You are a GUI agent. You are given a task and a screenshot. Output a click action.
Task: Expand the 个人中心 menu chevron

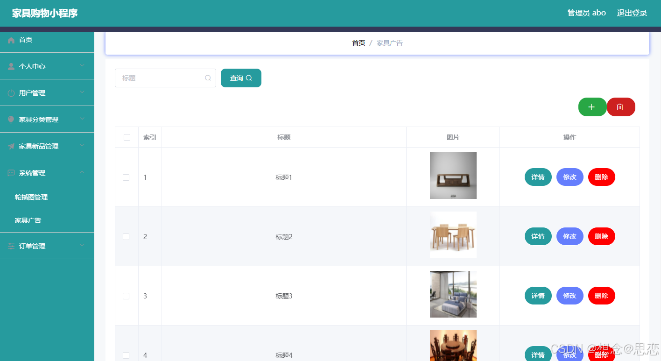(82, 66)
